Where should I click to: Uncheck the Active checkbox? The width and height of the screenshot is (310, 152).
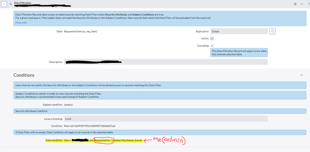coord(212,39)
